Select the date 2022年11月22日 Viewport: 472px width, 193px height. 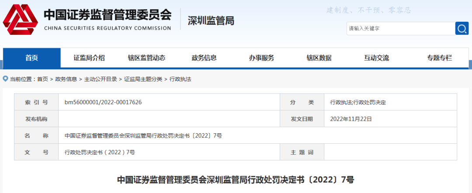click(x=351, y=119)
